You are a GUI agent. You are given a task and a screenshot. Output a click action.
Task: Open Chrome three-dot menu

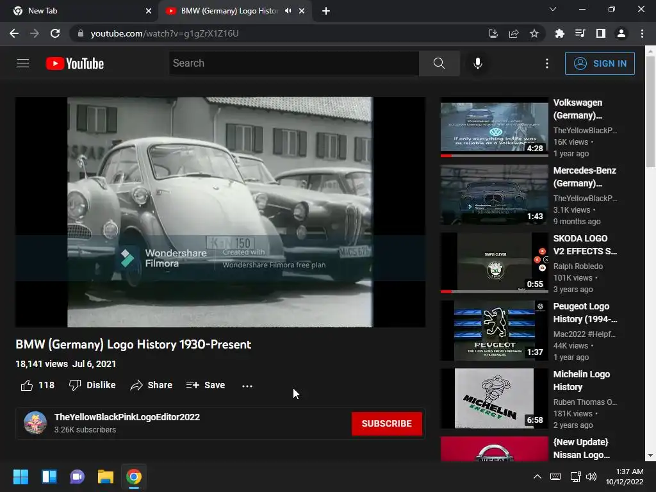[x=642, y=33]
